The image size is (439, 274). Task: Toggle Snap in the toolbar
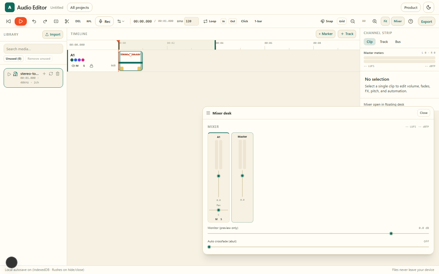click(327, 21)
